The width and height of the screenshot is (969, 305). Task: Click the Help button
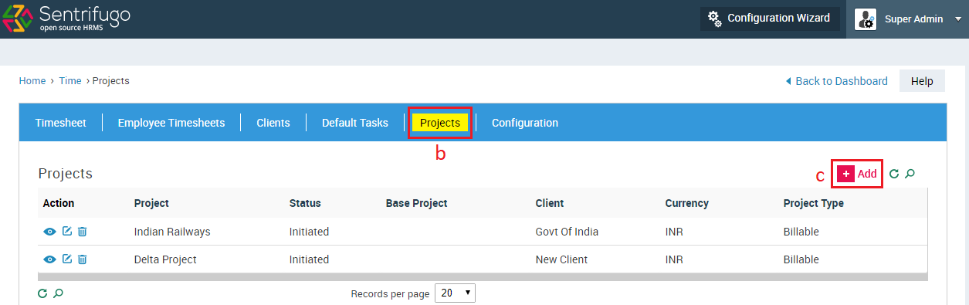(922, 80)
